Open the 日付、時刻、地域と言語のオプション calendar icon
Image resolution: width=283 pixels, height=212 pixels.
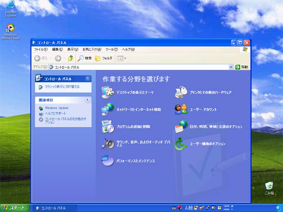point(181,127)
